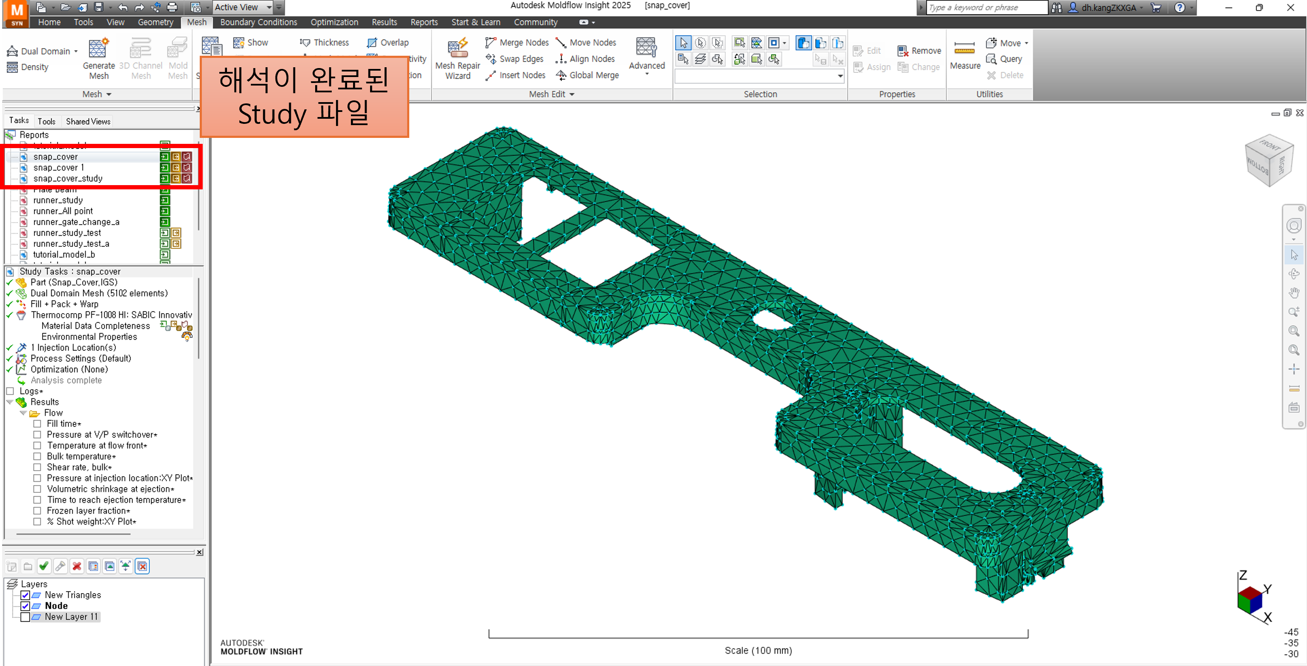1307x666 pixels.
Task: Check the Frozen layer fraction box
Action: click(x=37, y=511)
